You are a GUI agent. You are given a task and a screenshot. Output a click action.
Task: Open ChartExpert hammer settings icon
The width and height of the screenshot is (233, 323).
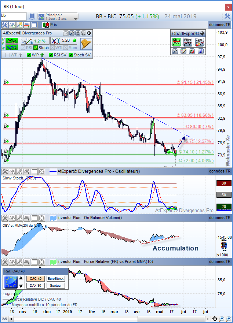[x=175, y=51]
